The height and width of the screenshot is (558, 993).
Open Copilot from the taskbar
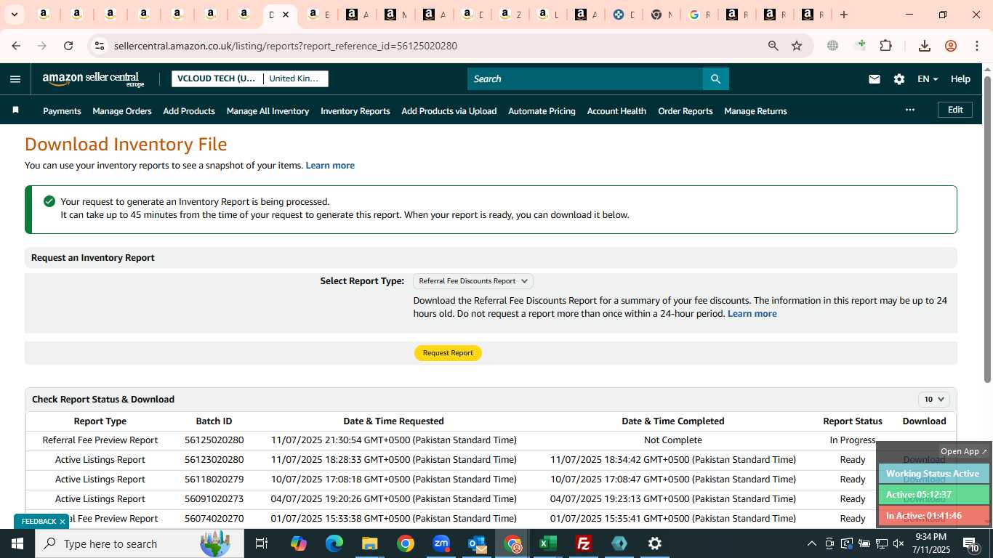click(299, 543)
